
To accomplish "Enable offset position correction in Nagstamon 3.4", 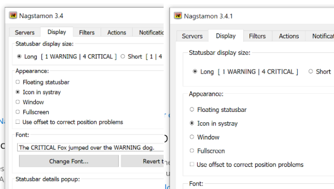I will pyautogui.click(x=18, y=122).
